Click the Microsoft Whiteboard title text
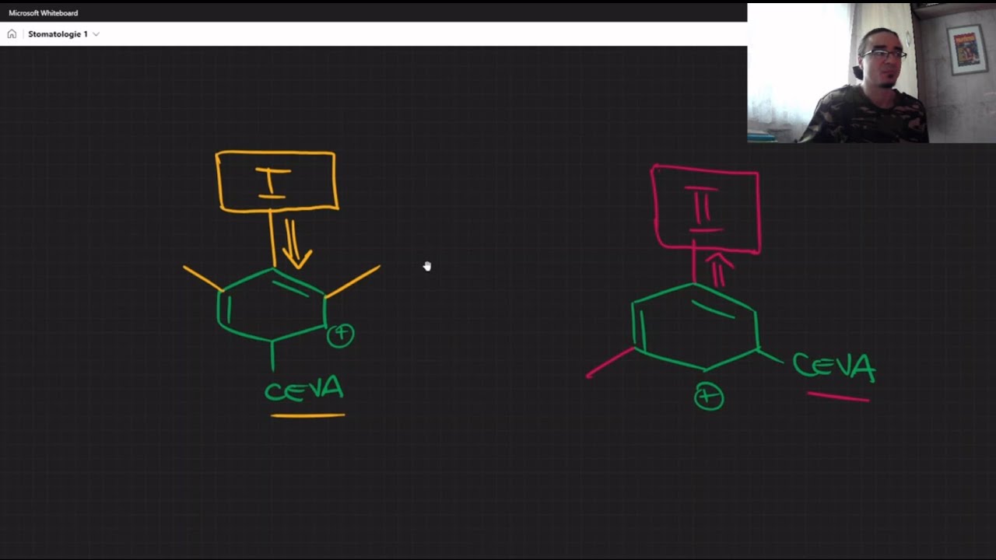Image resolution: width=996 pixels, height=560 pixels. pos(44,13)
